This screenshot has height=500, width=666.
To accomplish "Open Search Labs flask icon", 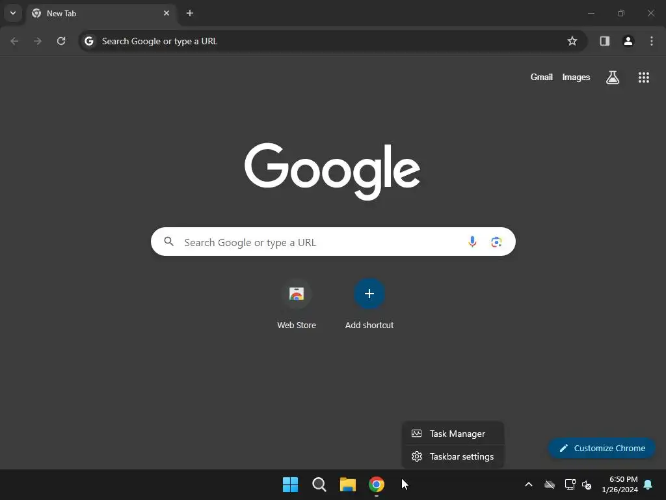I will (613, 77).
